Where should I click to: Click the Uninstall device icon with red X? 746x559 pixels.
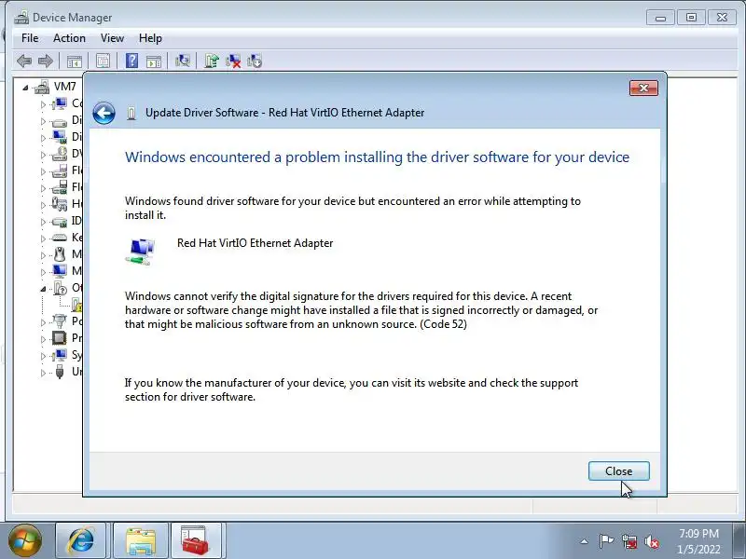click(233, 61)
